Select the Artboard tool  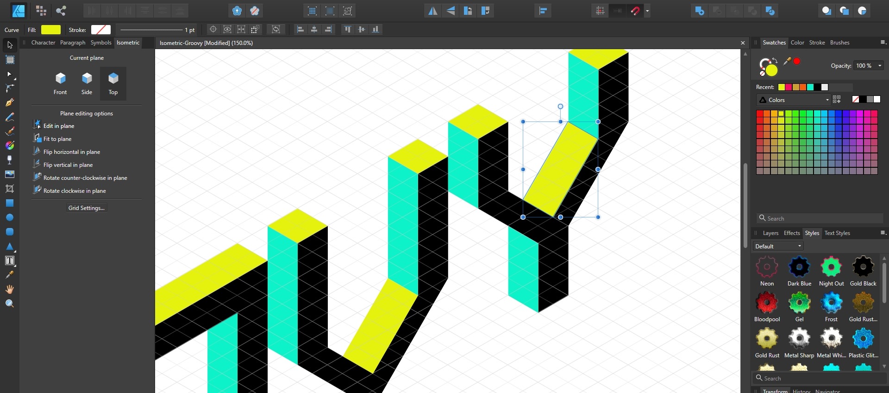pos(10,60)
